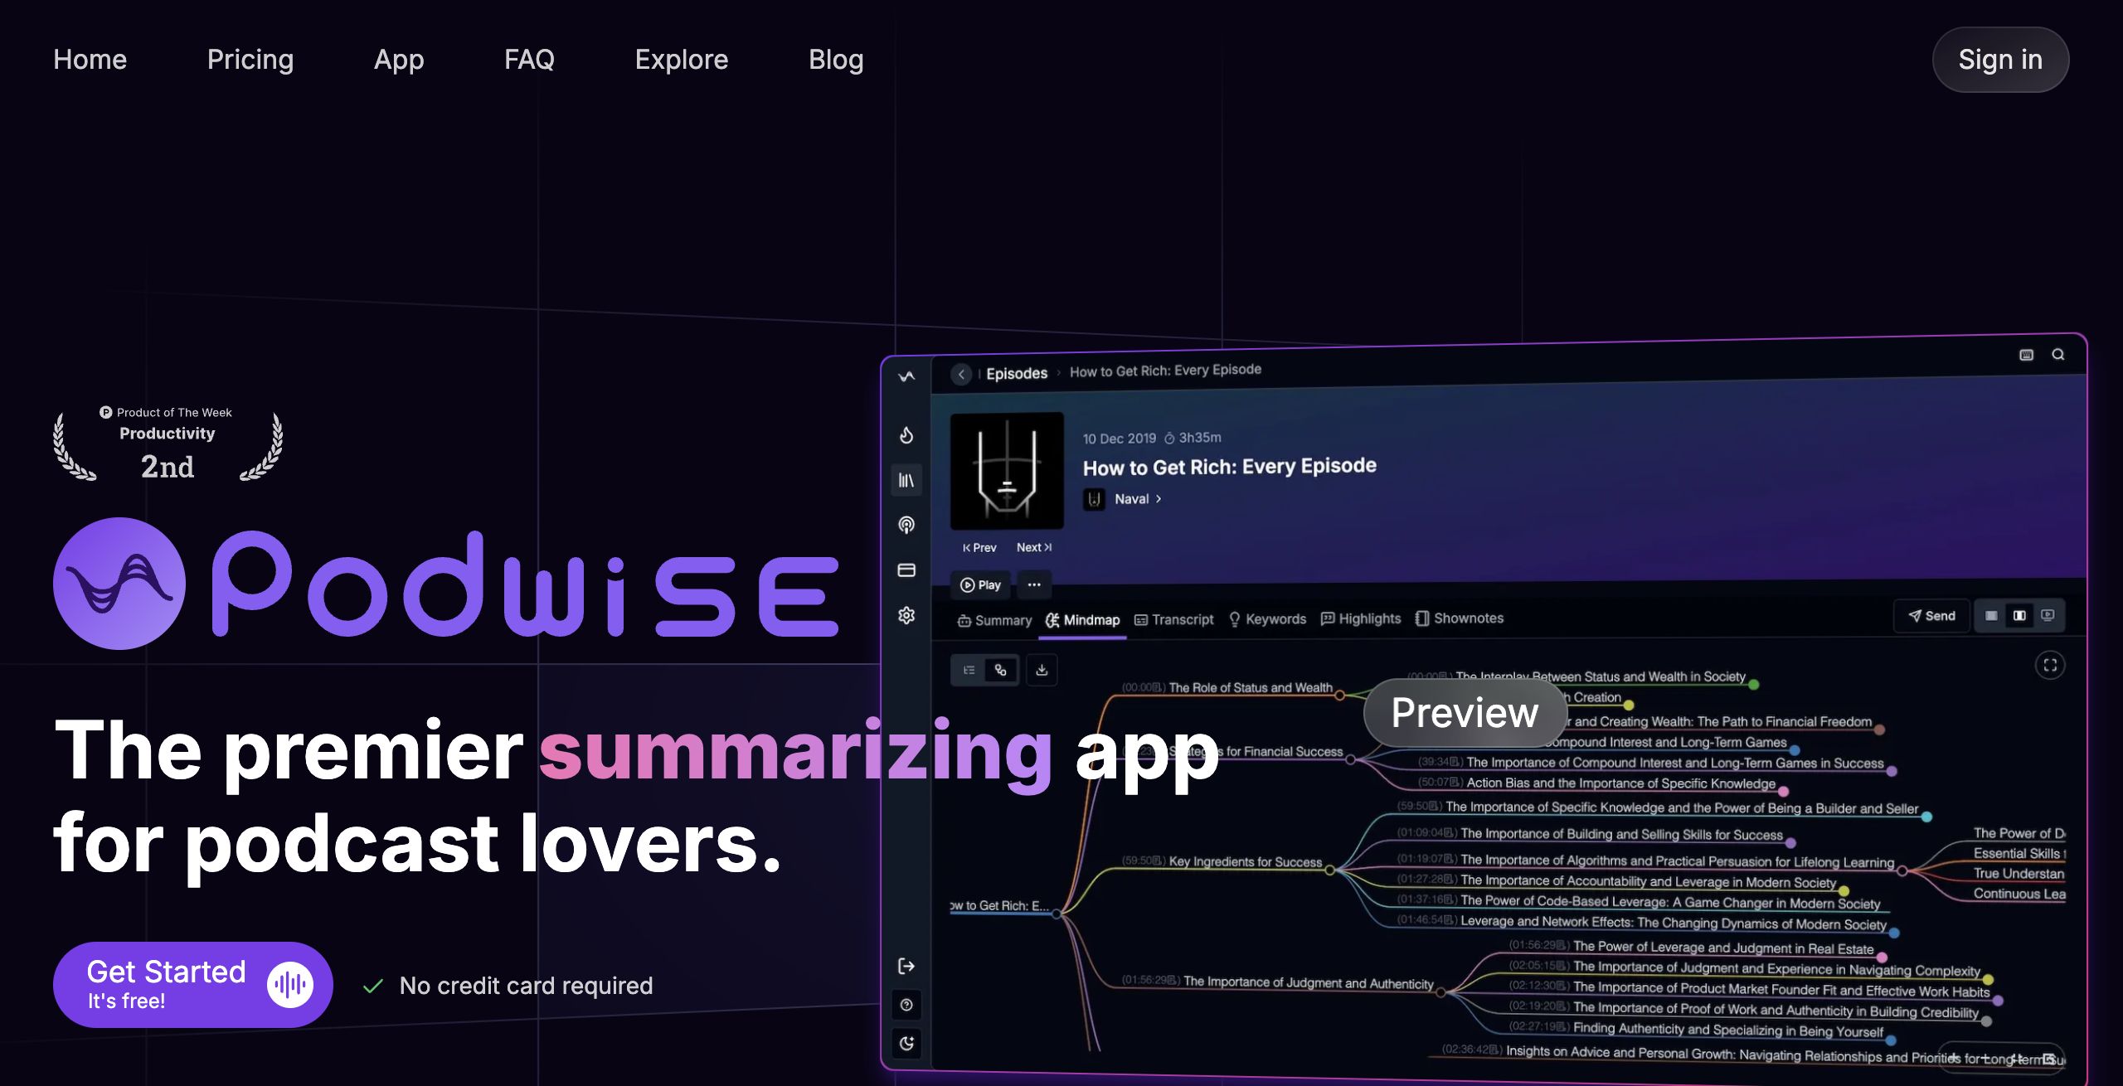Open the library icon in sidebar
This screenshot has width=2123, height=1086.
click(906, 480)
